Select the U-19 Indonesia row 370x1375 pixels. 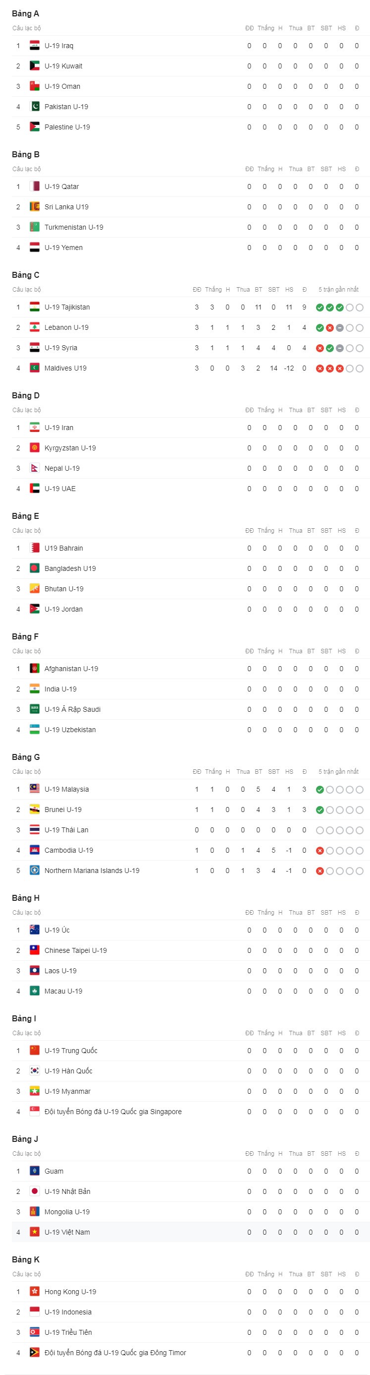(190, 1312)
